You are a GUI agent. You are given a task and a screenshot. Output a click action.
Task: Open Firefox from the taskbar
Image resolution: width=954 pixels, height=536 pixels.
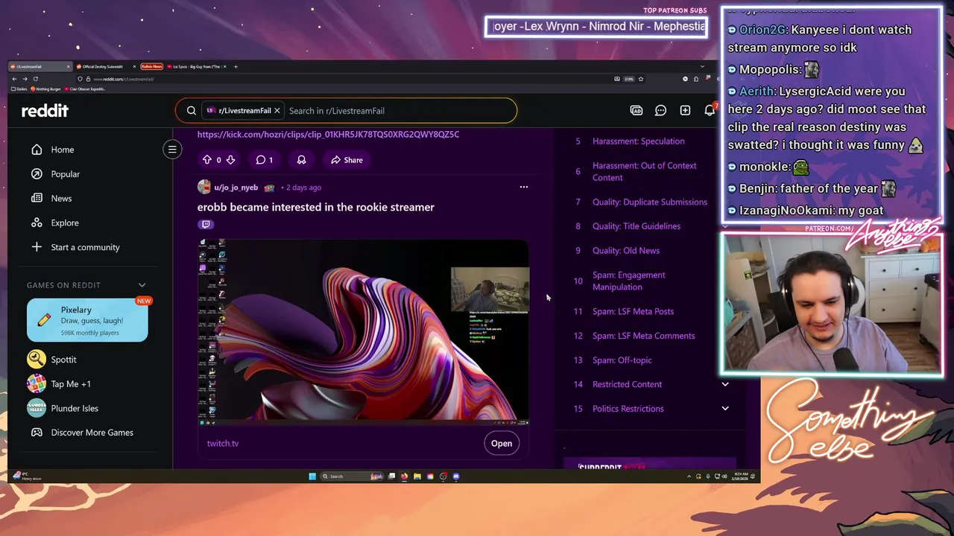[405, 476]
